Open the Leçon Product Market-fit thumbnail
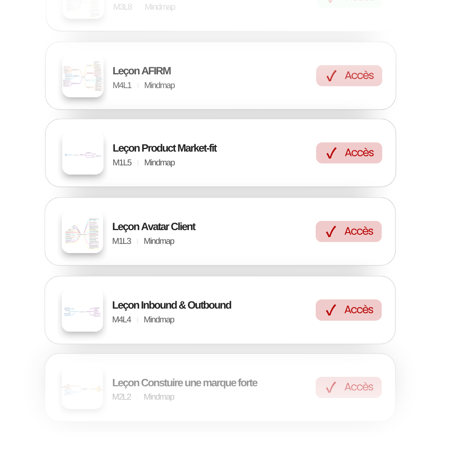 coord(83,154)
